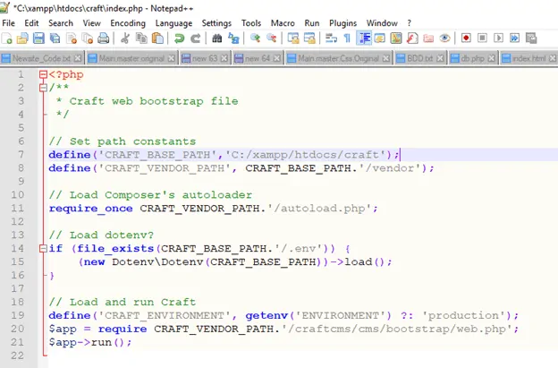Click the Save All icon

click(x=55, y=39)
